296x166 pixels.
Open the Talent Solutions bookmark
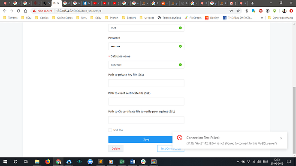coord(169,18)
